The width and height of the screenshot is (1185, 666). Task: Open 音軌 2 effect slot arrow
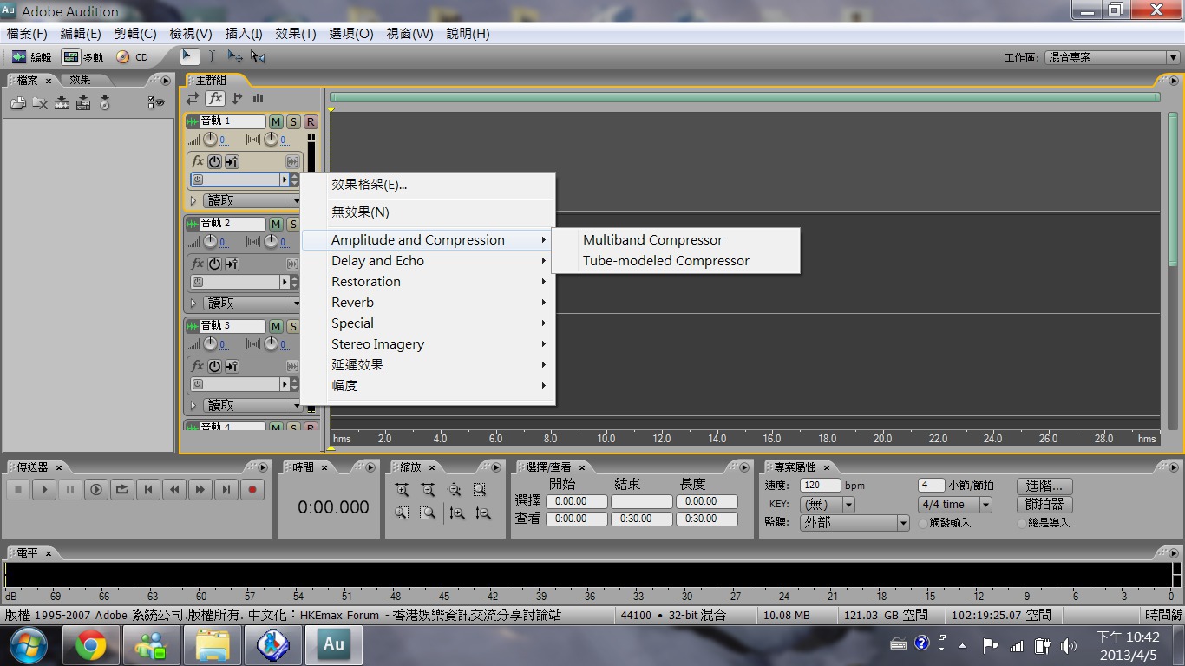[284, 282]
